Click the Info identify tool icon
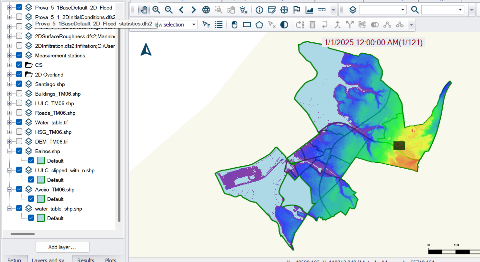Viewport: 480px width, 262px height. [259, 10]
